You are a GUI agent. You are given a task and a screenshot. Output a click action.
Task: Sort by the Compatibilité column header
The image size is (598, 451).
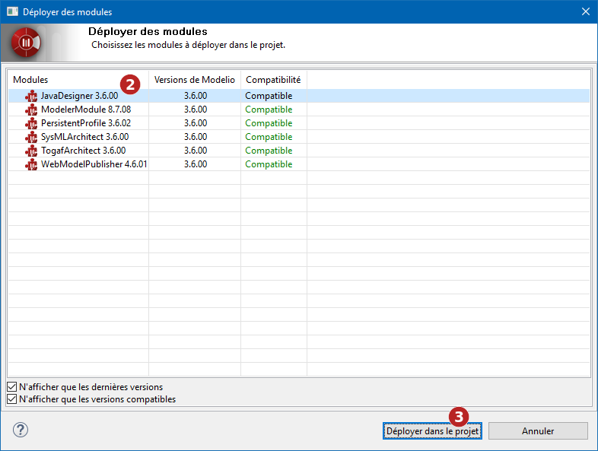tap(273, 80)
